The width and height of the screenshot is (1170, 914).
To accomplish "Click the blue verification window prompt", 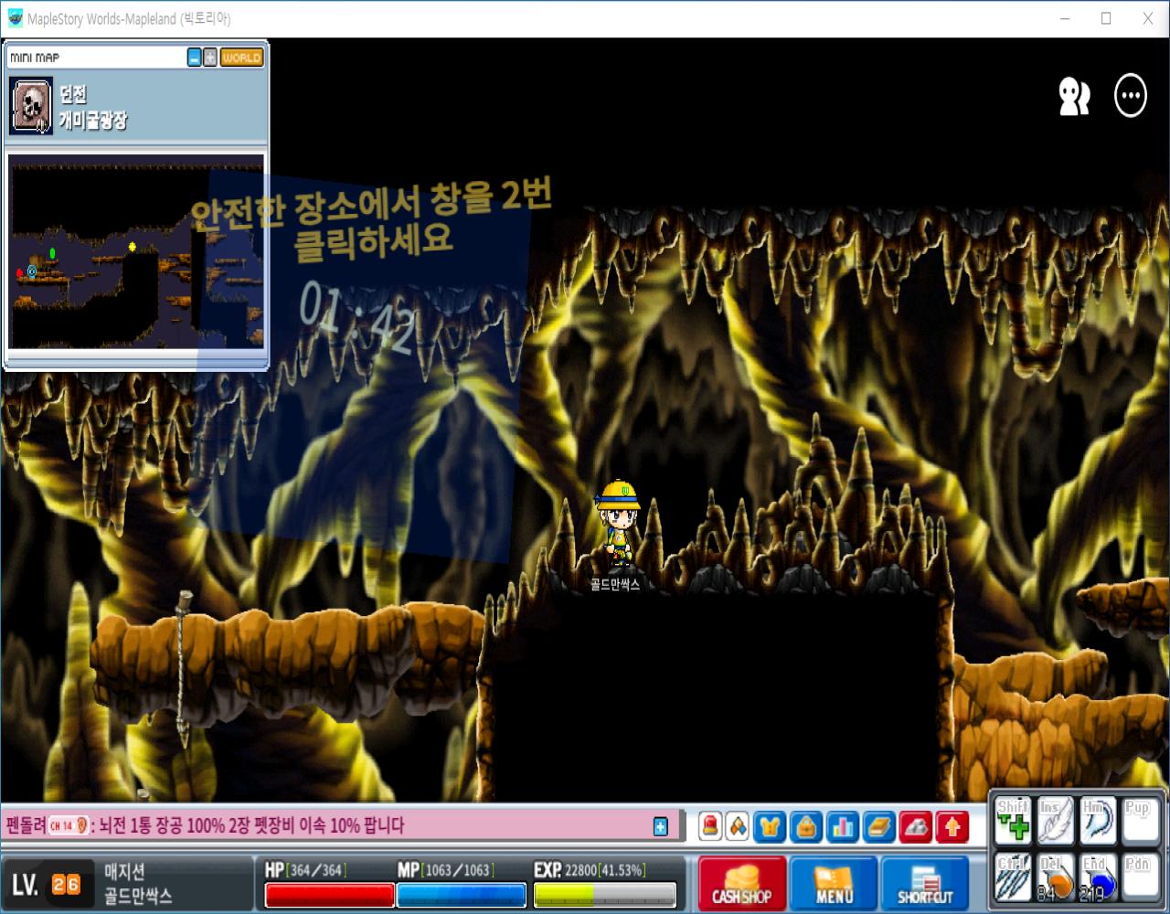I will pos(361,366).
